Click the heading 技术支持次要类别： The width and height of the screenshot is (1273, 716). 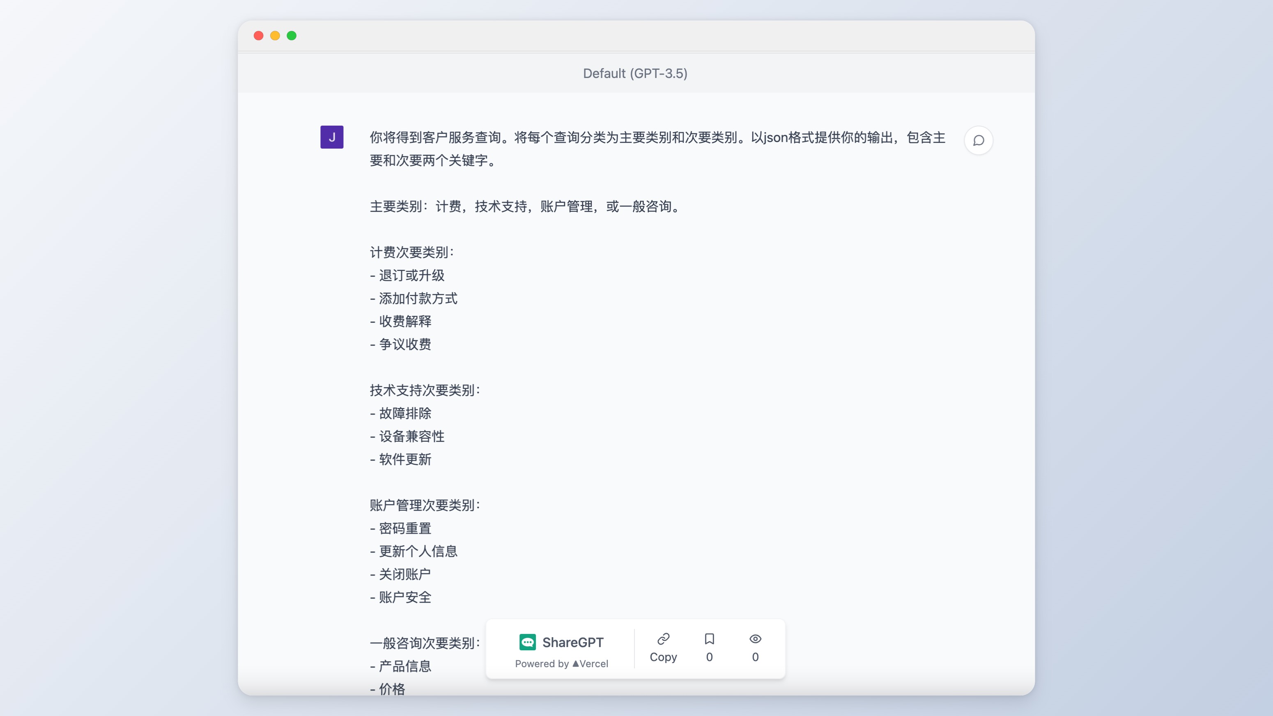pos(425,390)
